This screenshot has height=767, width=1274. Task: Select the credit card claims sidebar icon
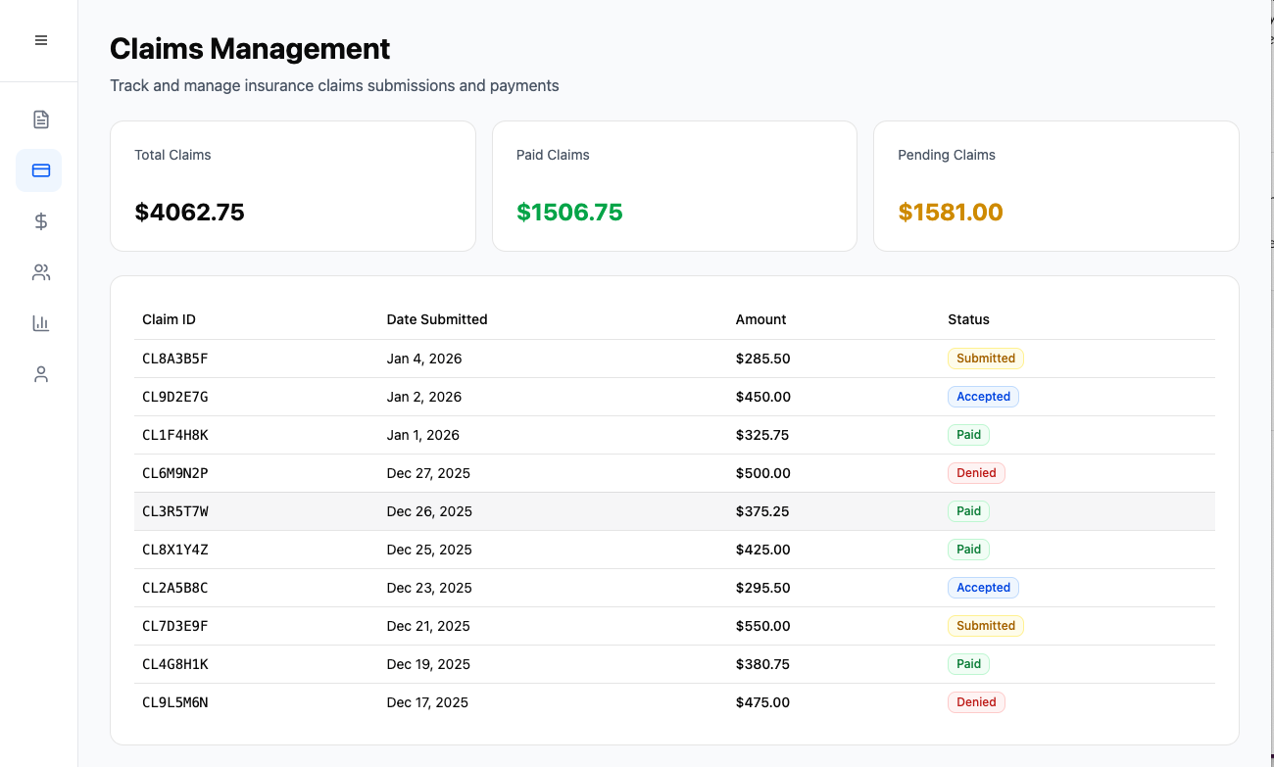click(40, 170)
